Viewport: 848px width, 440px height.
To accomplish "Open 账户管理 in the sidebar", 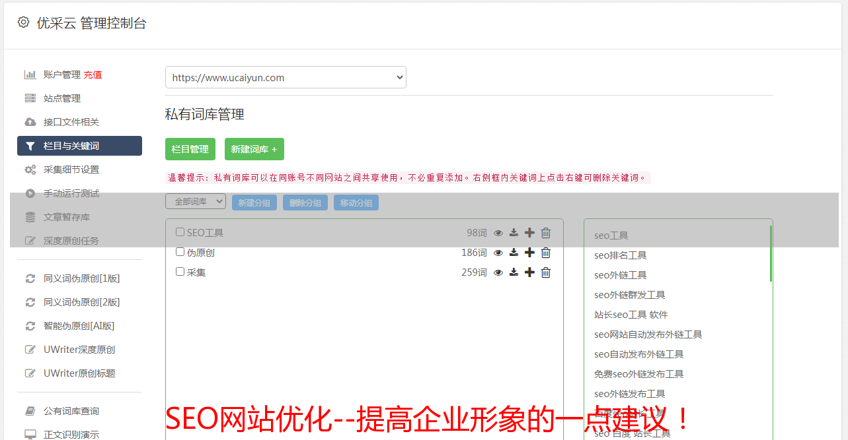I will 62,75.
